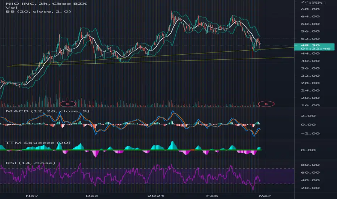Screen dimensions: 337x199
Task: Click the Feb label on time axis
Action: point(212,196)
